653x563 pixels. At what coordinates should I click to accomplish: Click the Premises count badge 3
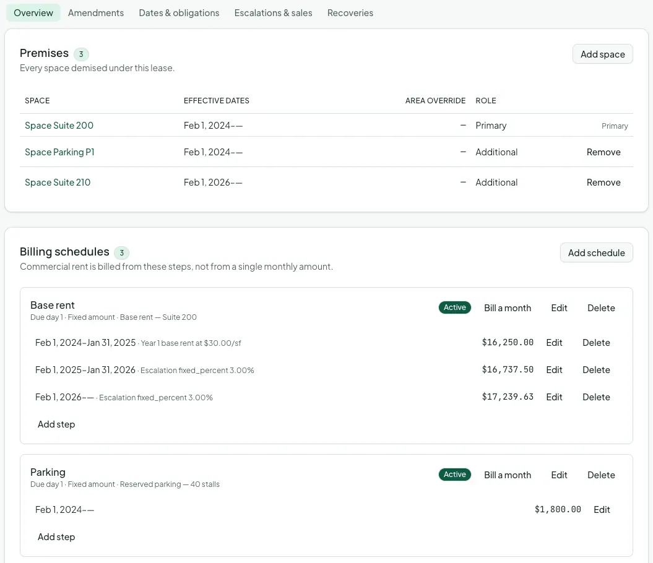coord(81,54)
